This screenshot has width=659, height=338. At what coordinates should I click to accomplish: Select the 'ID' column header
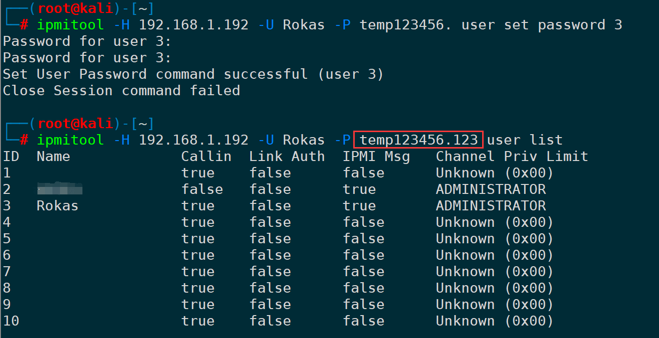(11, 157)
